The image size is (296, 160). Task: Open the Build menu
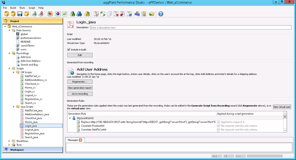[x=13, y=8]
